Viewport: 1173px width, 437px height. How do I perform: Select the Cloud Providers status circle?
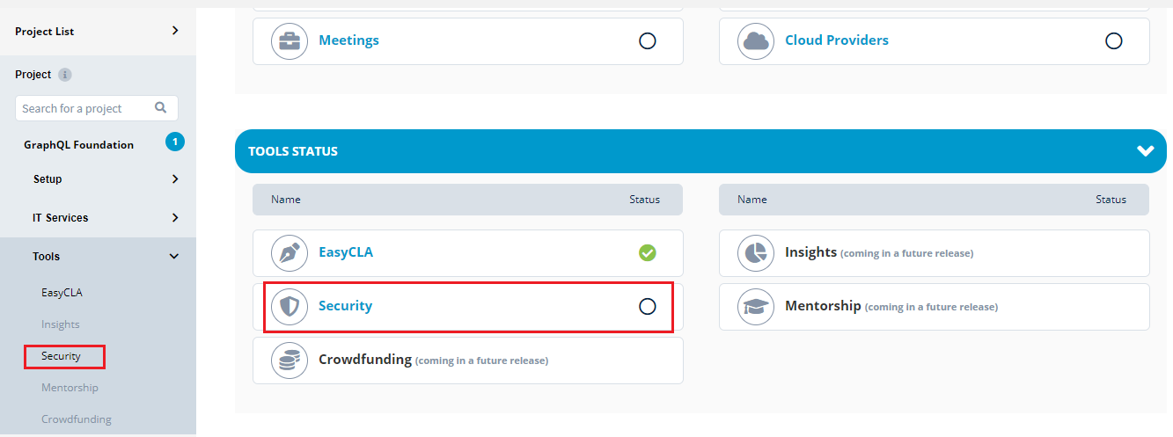coord(1114,41)
